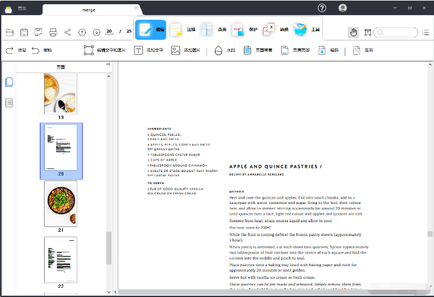
Task: Click the share icon
Action: 68,32
